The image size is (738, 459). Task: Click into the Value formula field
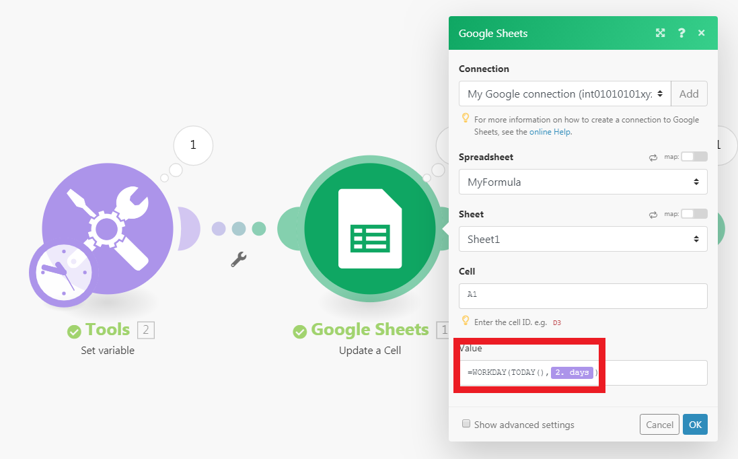(x=583, y=373)
